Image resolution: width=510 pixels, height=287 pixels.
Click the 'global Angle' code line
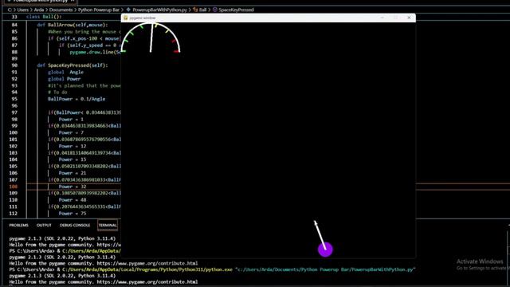click(65, 73)
